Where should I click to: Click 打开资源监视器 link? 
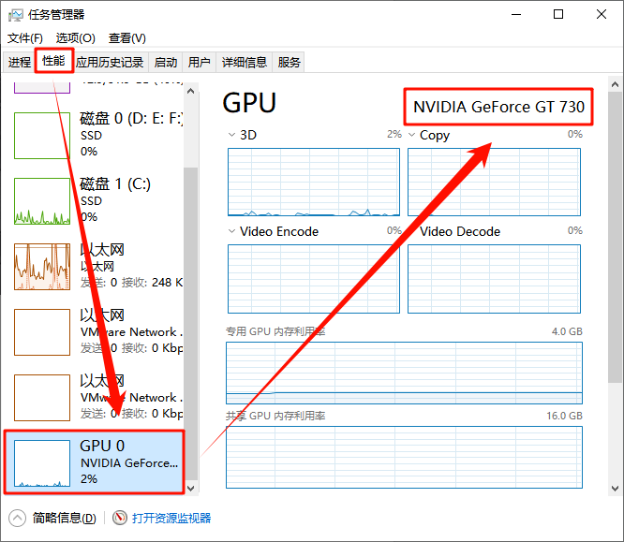pos(171,519)
